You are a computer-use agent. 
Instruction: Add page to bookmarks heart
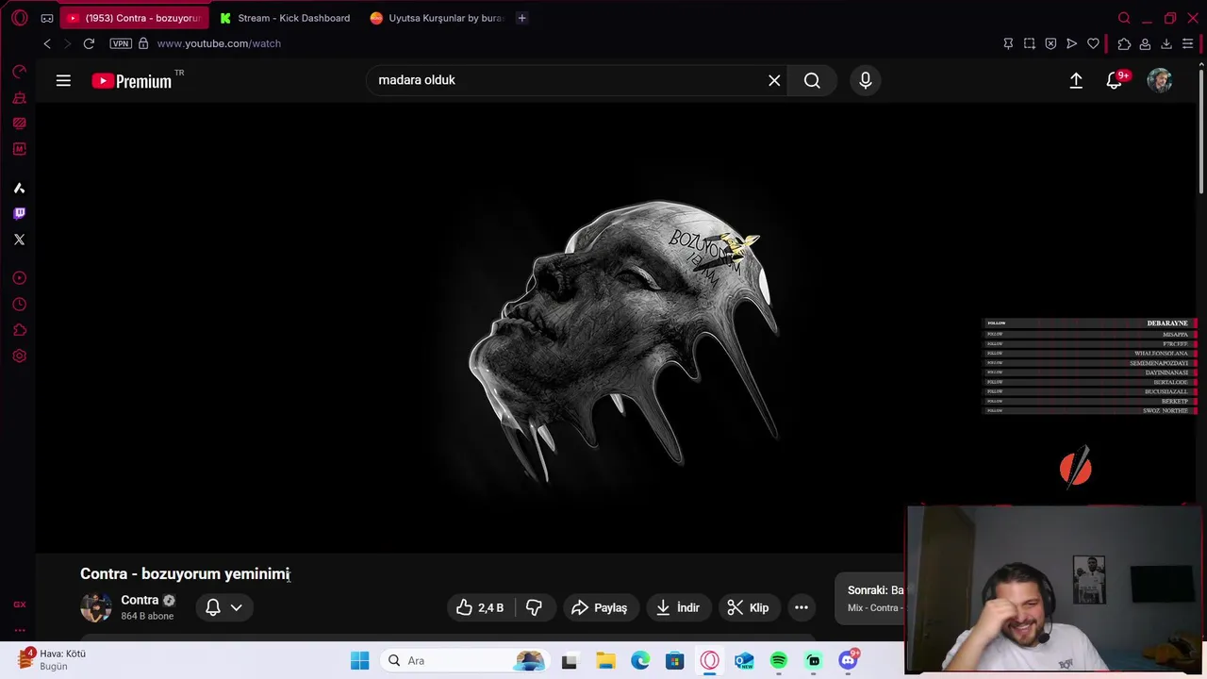1094,43
